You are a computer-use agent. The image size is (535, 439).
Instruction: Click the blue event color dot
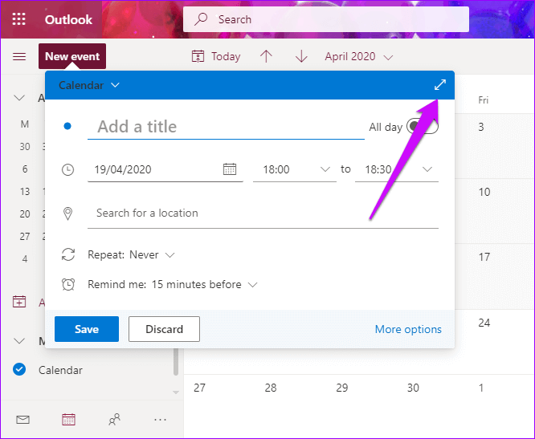click(x=67, y=127)
